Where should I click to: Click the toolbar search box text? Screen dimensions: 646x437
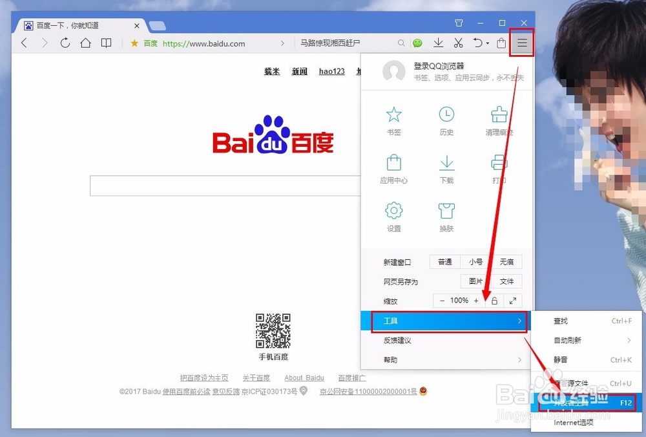330,43
